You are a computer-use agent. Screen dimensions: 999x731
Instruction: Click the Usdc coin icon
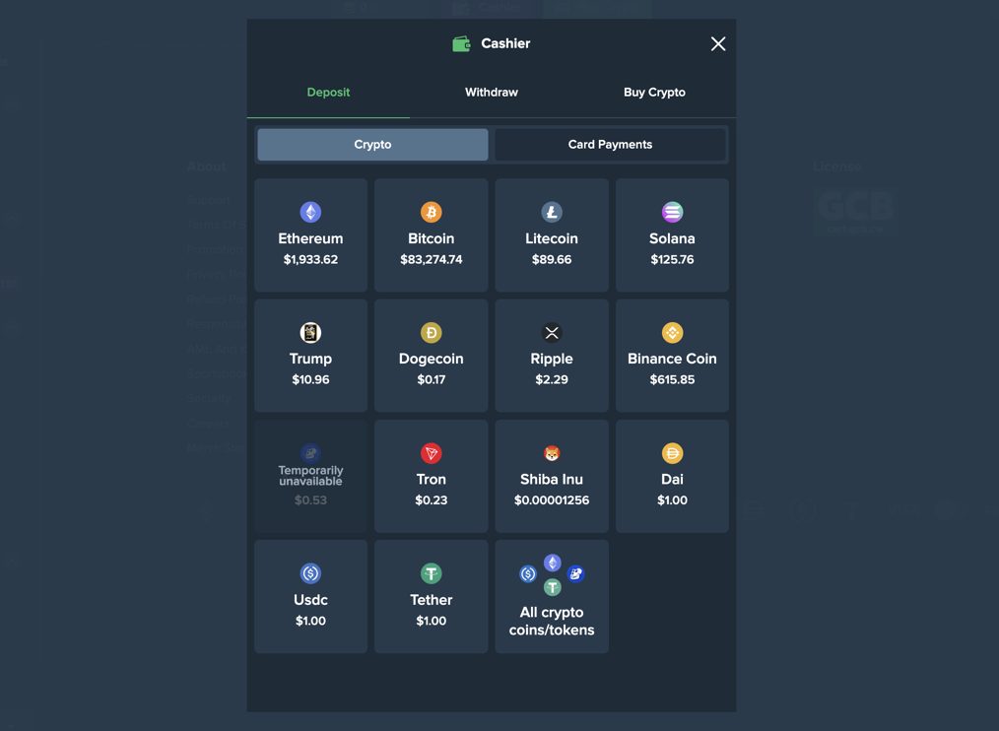[x=310, y=573]
